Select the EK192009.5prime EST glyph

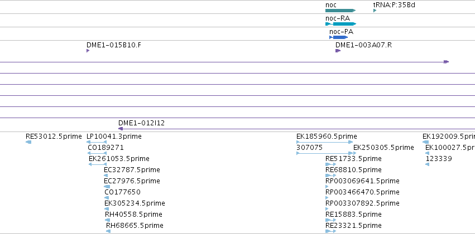[x=426, y=142]
